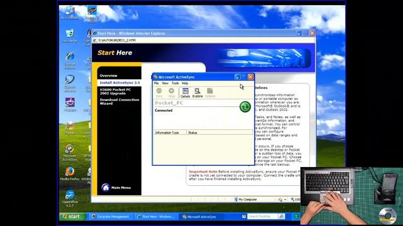Image resolution: width=403 pixels, height=226 pixels.
Task: Open the View menu in ActiveSync
Action: tap(165, 83)
